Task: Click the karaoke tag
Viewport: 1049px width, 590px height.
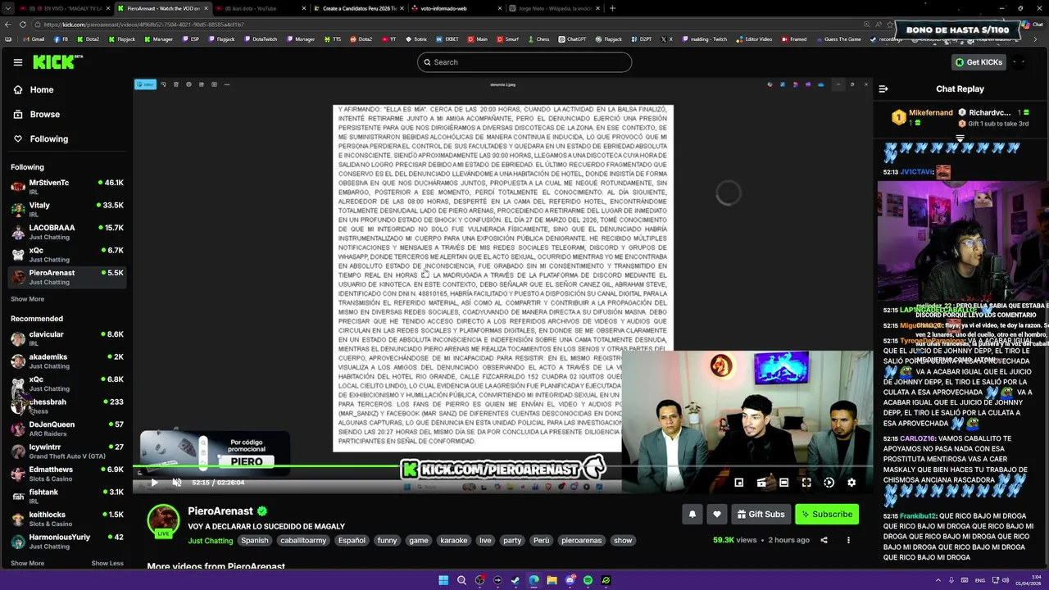Action: (453, 540)
